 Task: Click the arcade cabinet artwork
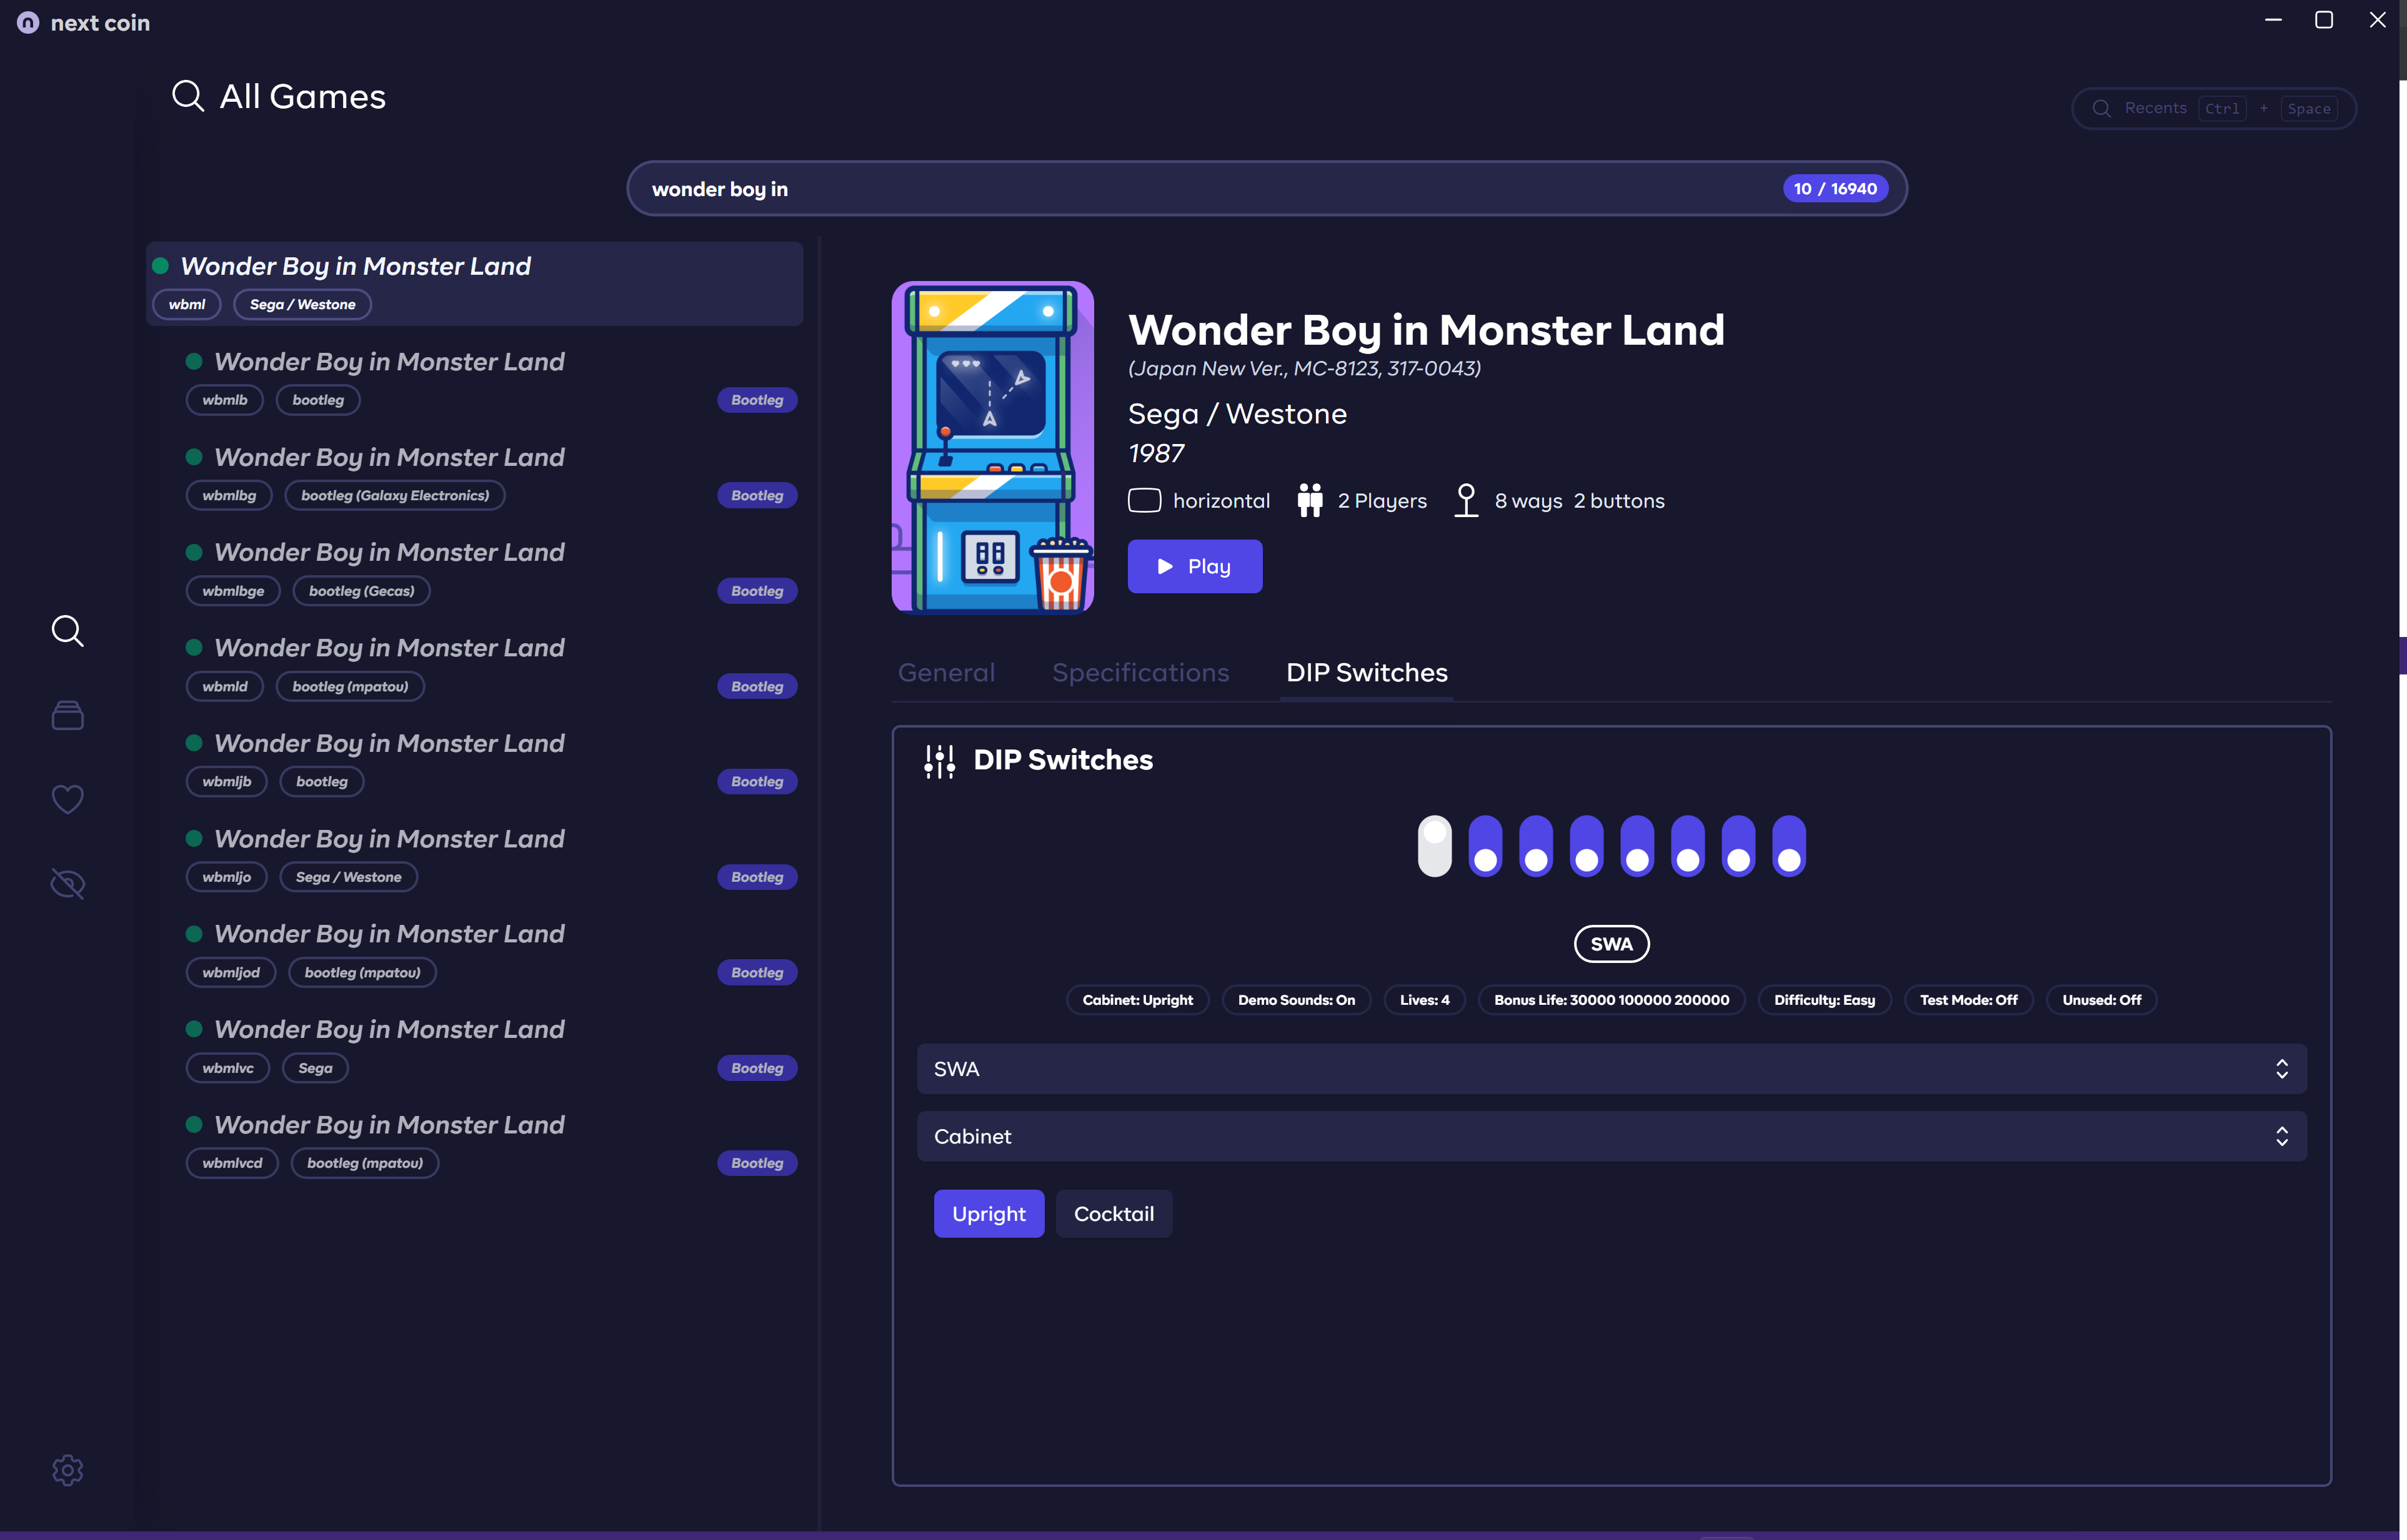click(992, 446)
